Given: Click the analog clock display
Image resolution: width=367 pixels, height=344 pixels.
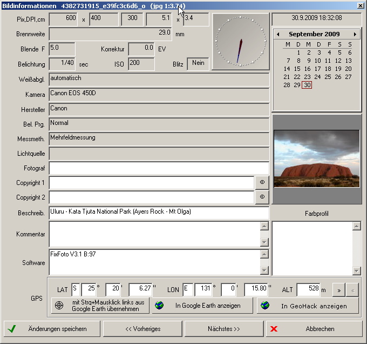Looking at the screenshot, I should 241,41.
